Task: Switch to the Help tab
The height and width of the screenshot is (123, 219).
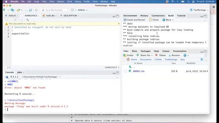Action: pos(156,51)
